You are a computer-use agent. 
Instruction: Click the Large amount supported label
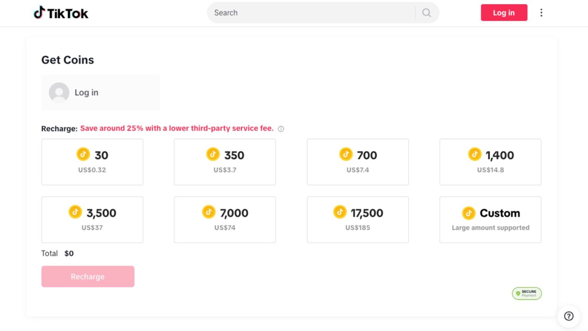(x=490, y=228)
